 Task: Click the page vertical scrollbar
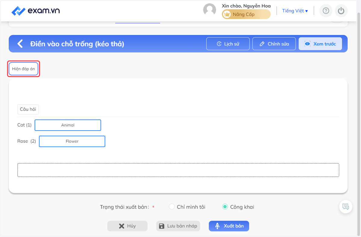click(359, 124)
